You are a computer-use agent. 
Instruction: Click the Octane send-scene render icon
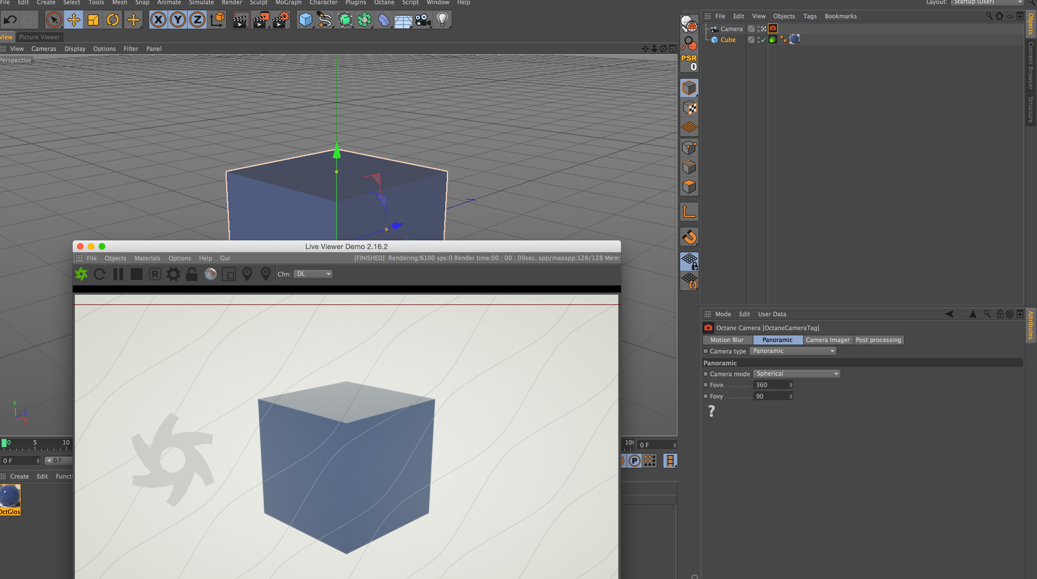(81, 274)
